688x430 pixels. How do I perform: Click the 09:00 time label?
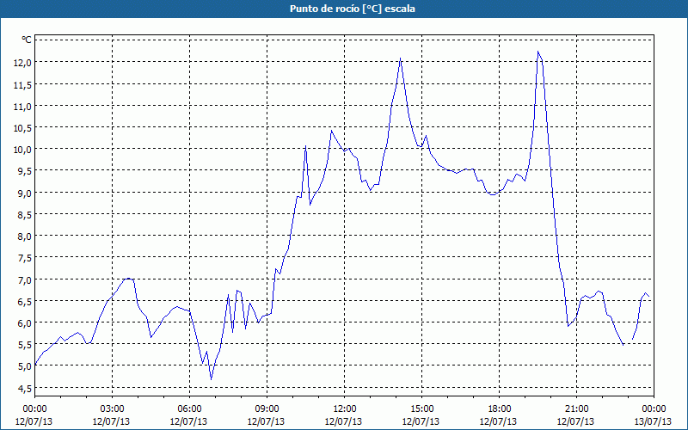coord(267,409)
